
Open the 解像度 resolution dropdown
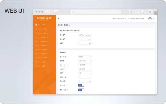click(85, 61)
